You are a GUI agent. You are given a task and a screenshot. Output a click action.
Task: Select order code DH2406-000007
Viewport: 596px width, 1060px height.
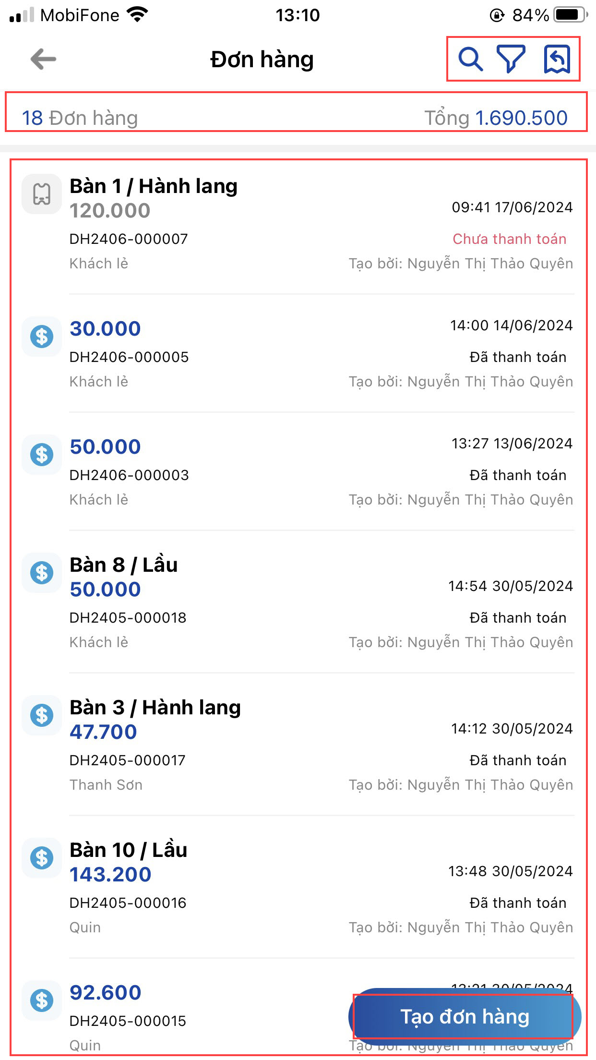129,239
